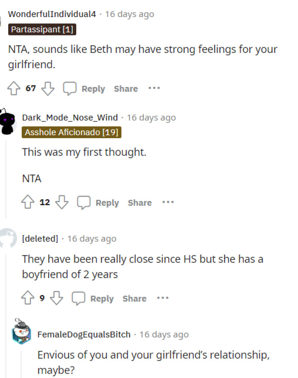Image resolution: width=298 pixels, height=378 pixels.
Task: Toggle upvote on the 12-point comment
Action: (x=28, y=203)
